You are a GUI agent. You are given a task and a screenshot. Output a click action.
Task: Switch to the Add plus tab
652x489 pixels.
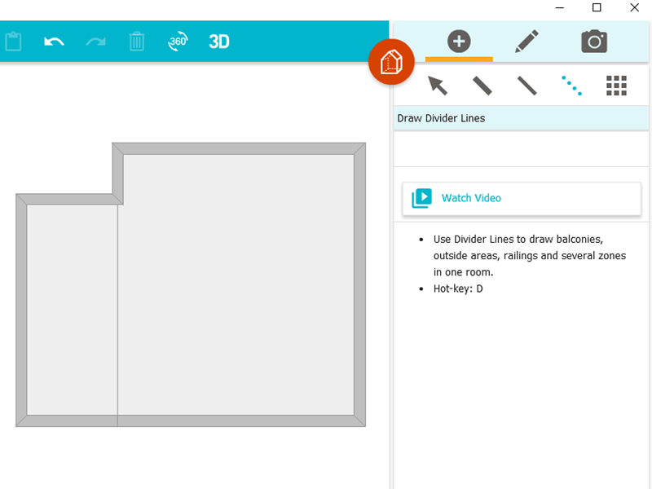tap(459, 41)
